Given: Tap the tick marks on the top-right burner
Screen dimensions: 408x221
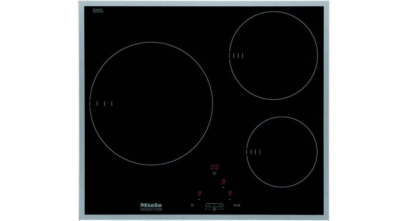Looking at the screenshot, I should click(236, 56).
